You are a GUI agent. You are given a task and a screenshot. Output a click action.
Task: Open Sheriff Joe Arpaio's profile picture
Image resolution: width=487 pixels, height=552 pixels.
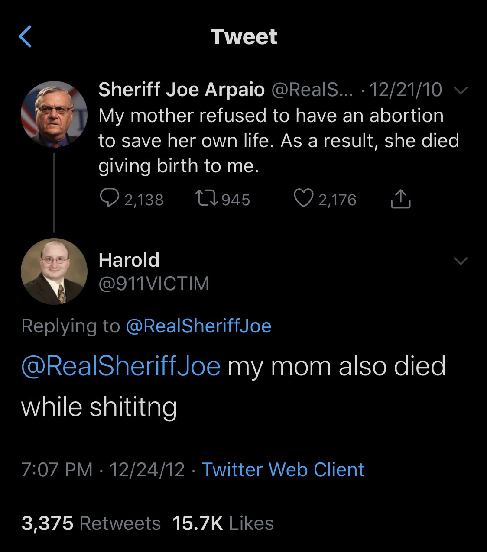54,114
